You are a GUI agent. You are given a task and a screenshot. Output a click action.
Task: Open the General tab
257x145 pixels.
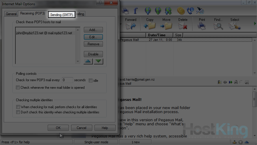pos(11,14)
